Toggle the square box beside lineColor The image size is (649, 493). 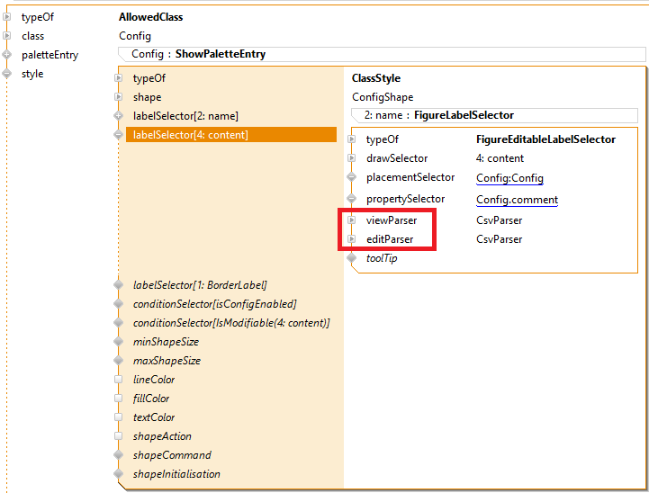[x=118, y=380]
